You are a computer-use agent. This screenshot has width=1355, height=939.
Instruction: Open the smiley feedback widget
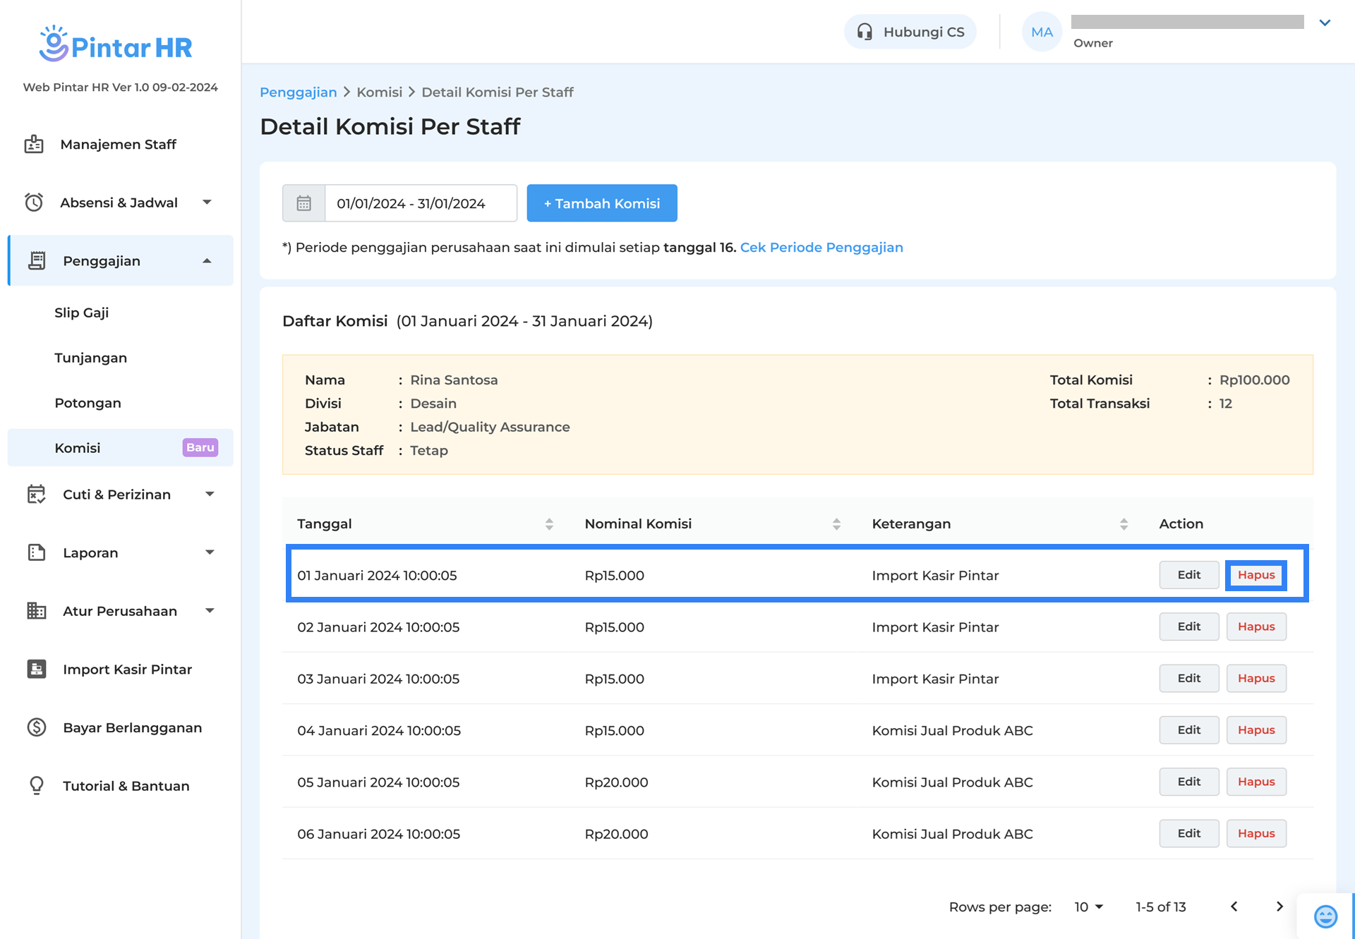point(1325,916)
